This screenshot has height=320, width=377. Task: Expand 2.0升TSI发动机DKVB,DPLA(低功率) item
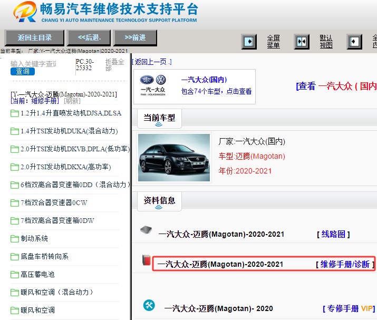point(75,149)
